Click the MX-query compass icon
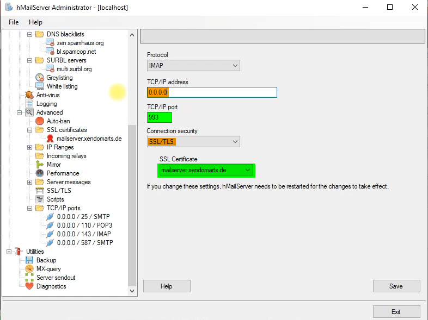 click(x=29, y=269)
